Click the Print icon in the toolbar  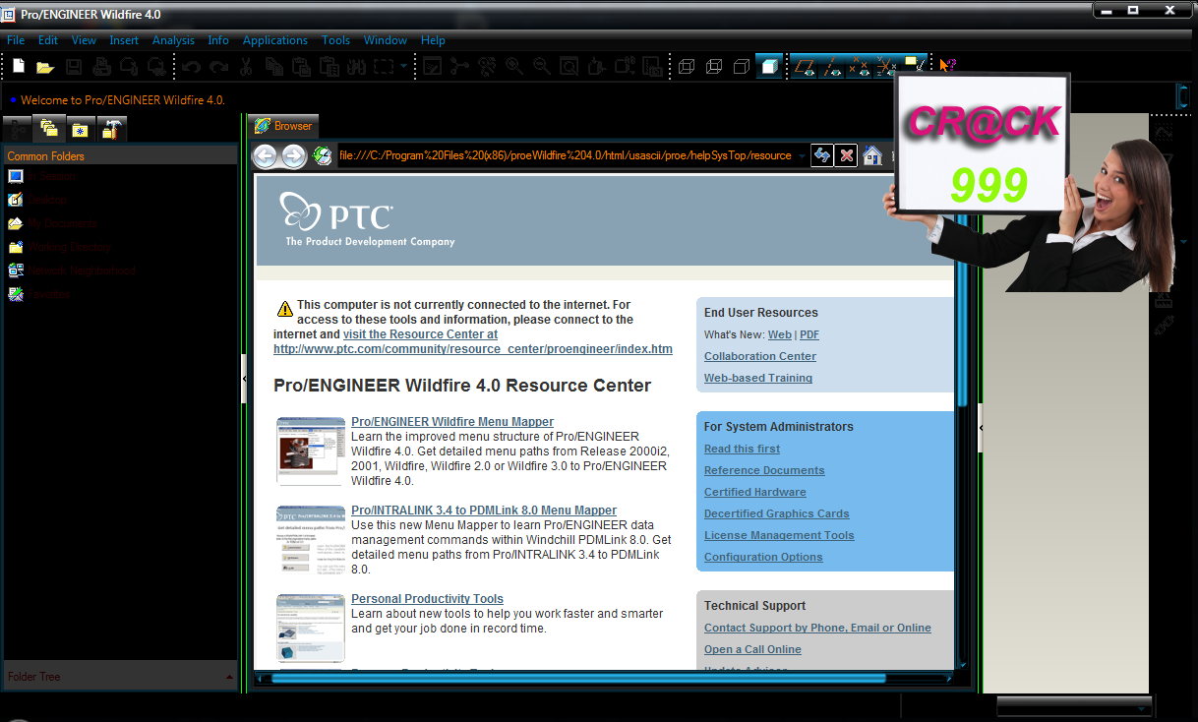tap(101, 67)
